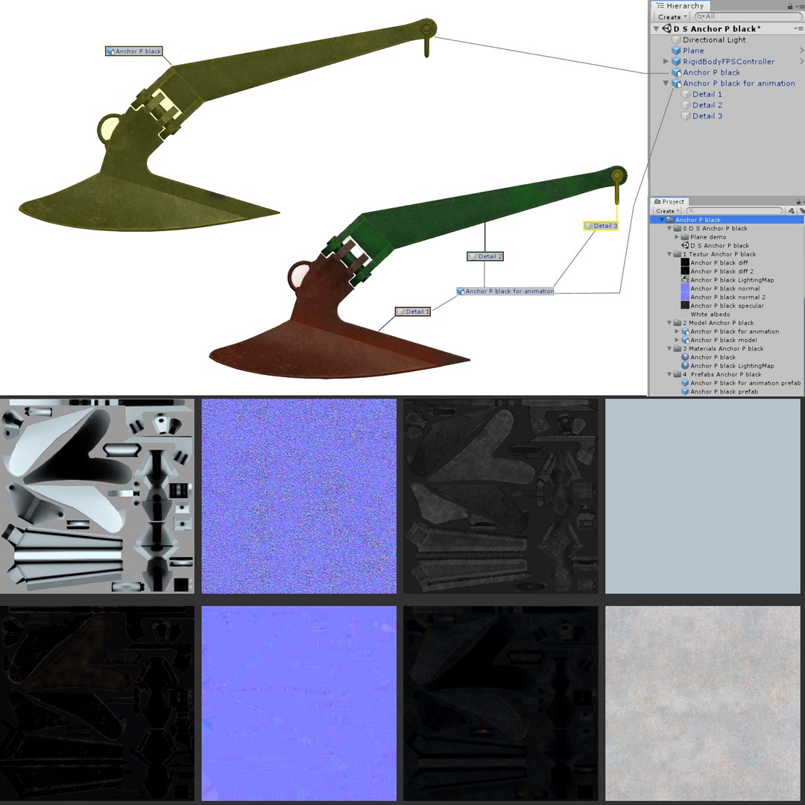This screenshot has height=805, width=805.
Task: Open the prefab arrow right of RigidBodyFPSController
Action: click(801, 61)
